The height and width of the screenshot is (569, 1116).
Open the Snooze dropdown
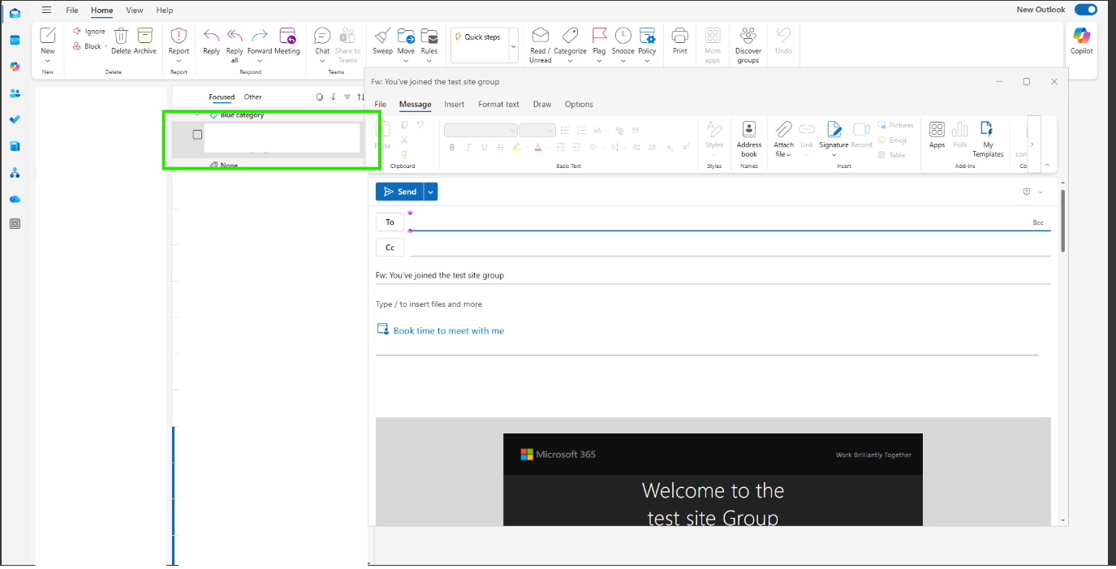(x=623, y=61)
